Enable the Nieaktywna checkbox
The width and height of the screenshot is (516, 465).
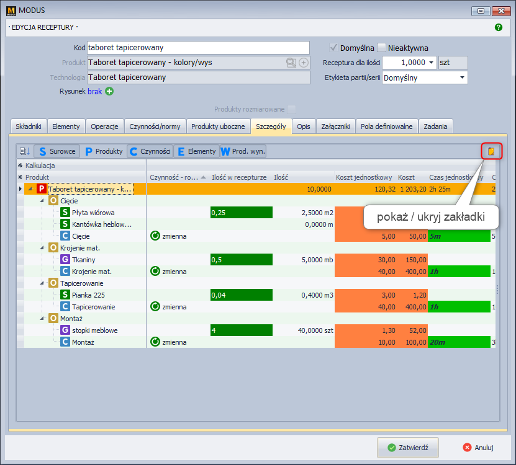tap(382, 48)
